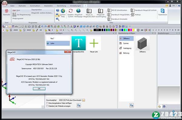Launch the Teamviewer icon
Image resolution: width=182 pixels, height=120 pixels.
click(x=163, y=11)
